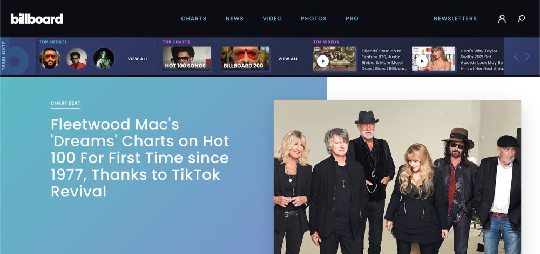Open the search magnifier icon

coord(521,18)
